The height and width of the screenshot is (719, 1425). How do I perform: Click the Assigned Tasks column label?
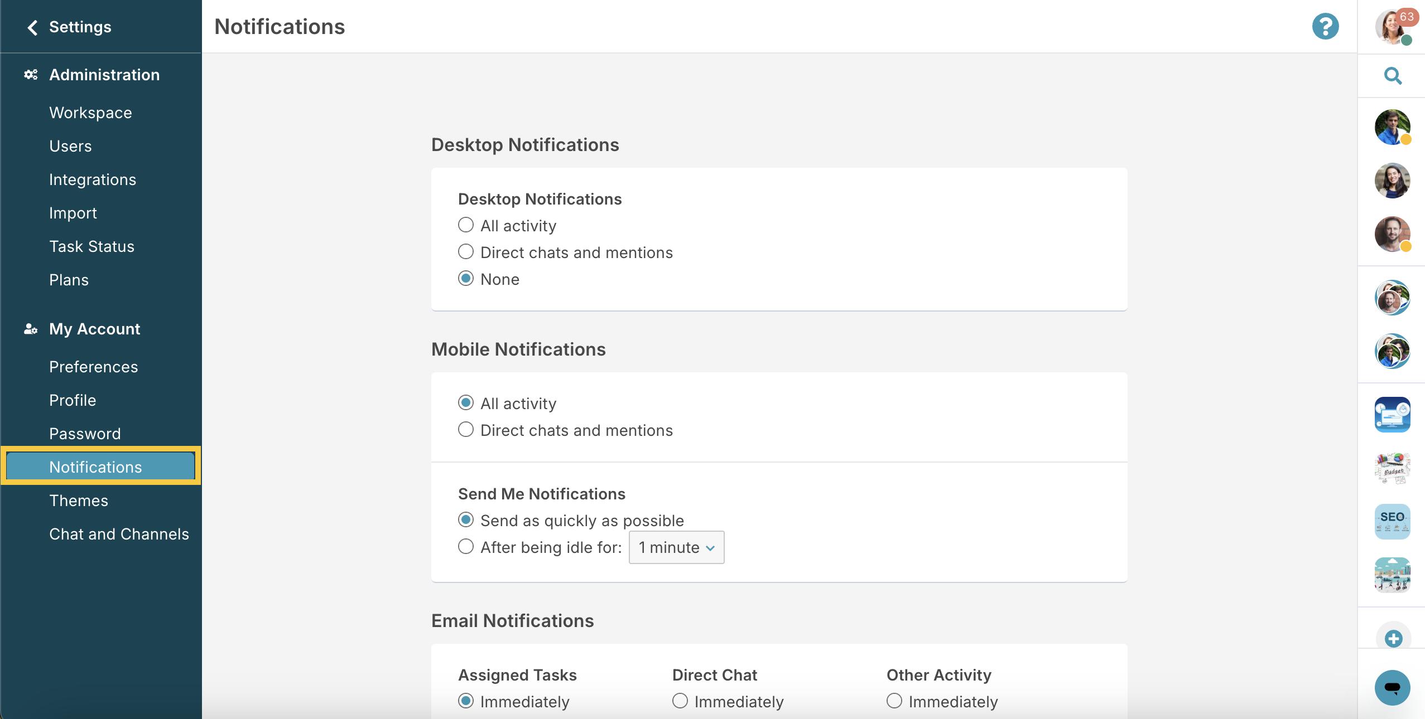click(517, 675)
